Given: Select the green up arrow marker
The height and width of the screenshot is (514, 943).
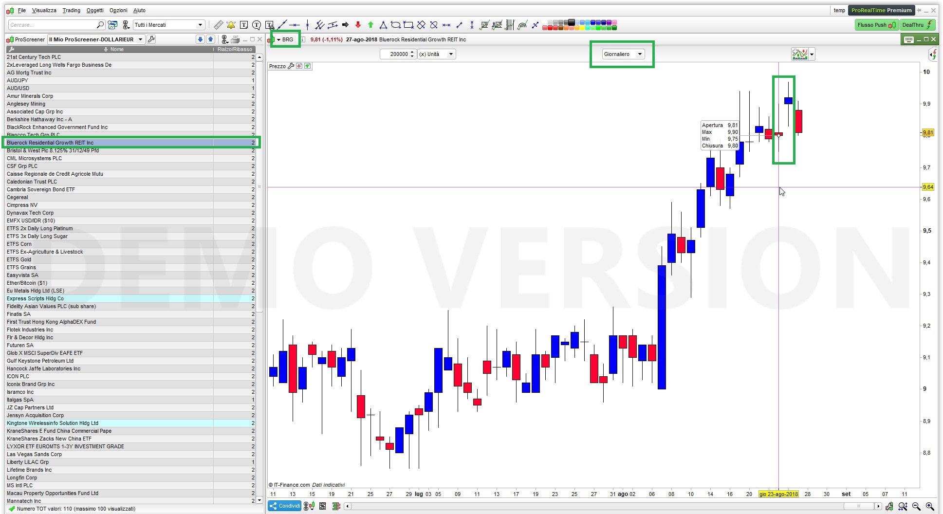Looking at the screenshot, I should 370,25.
